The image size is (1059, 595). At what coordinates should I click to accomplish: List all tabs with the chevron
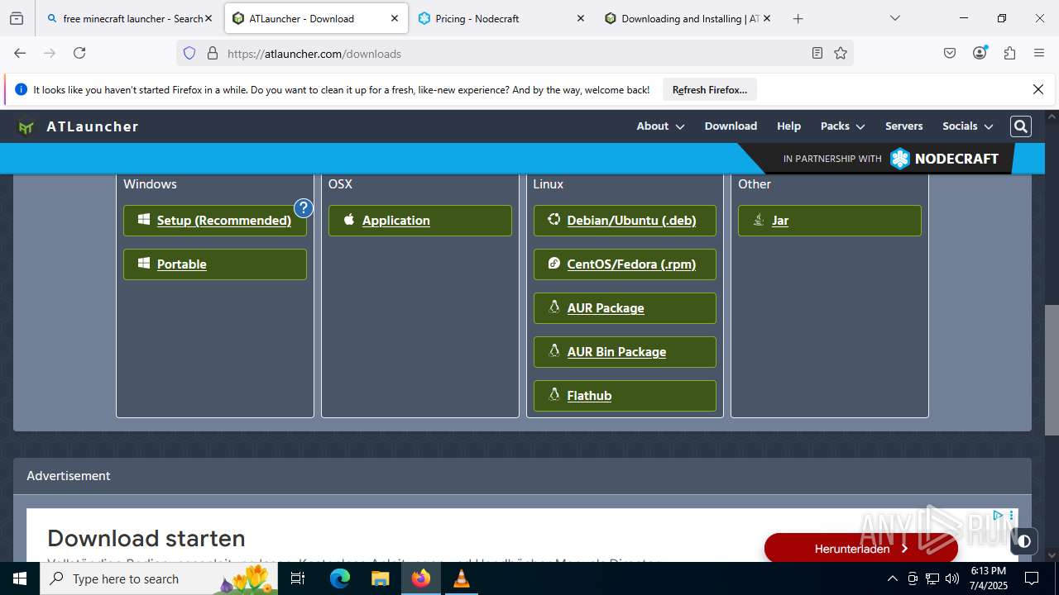point(895,18)
